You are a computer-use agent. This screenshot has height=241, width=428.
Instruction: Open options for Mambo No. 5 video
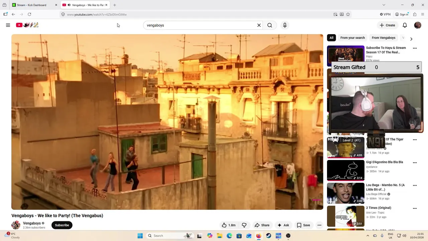415,185
